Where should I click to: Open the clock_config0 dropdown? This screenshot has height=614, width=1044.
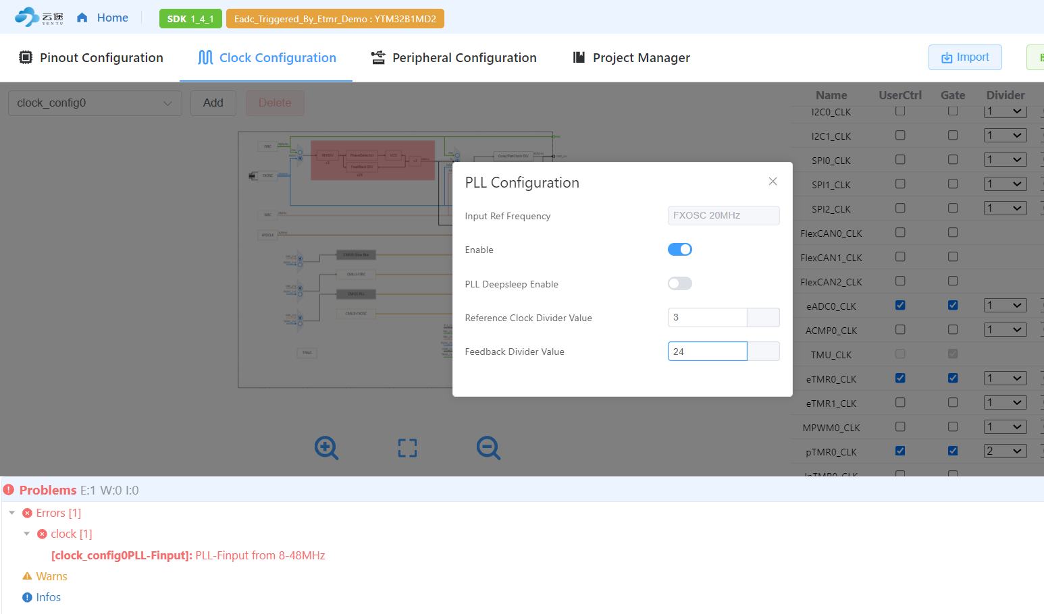coord(95,103)
